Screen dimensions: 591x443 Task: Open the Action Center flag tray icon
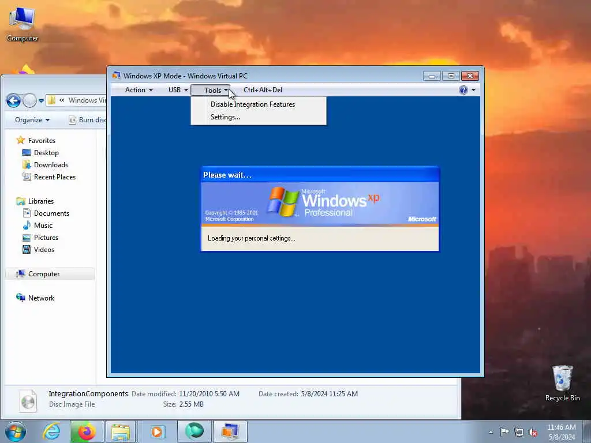click(504, 431)
